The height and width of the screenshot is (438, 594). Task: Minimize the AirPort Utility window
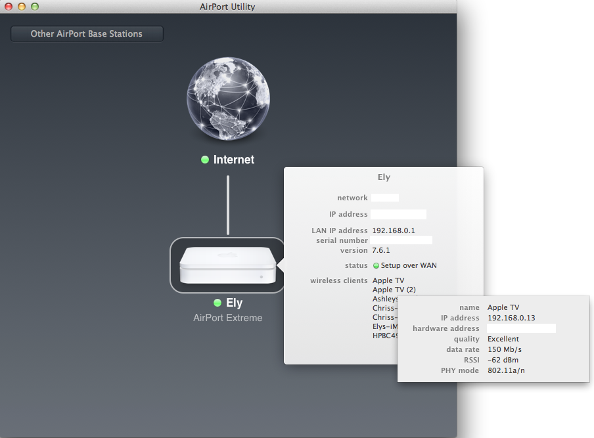pyautogui.click(x=22, y=7)
